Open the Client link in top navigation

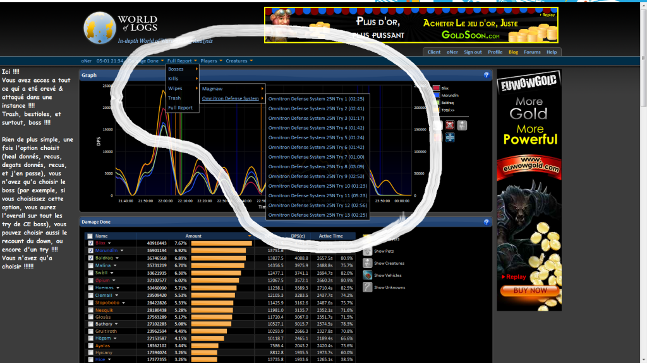pos(433,52)
